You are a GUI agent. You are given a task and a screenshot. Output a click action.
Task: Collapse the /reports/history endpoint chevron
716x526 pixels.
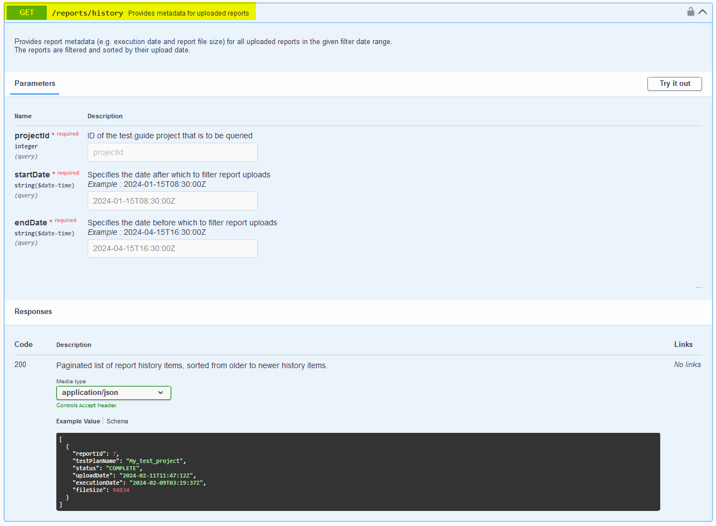[x=703, y=12]
